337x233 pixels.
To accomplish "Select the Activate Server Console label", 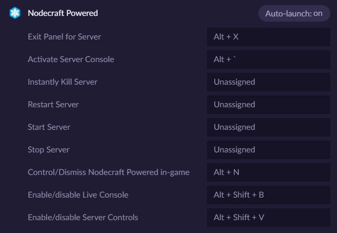I will [71, 59].
